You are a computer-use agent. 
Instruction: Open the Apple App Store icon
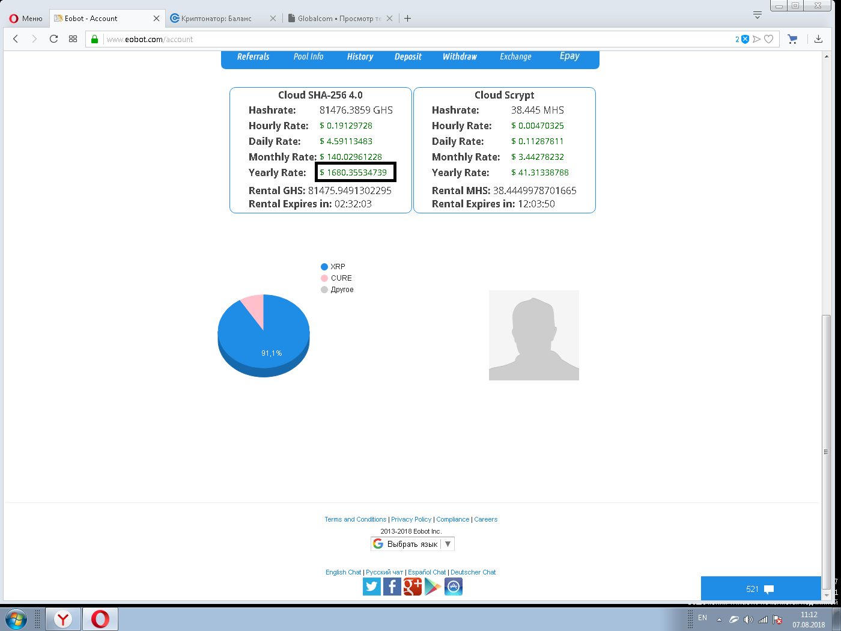[x=454, y=587]
